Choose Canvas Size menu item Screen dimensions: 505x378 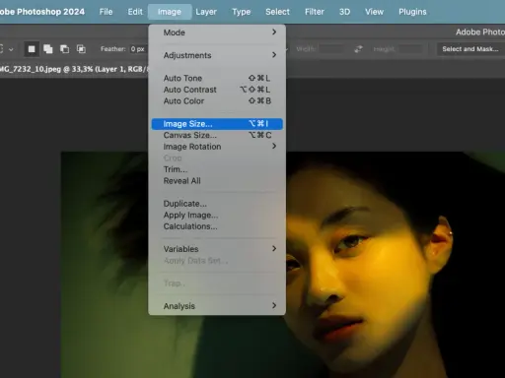[x=217, y=135]
